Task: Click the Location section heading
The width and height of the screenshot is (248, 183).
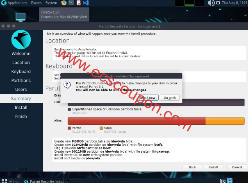Action: click(x=57, y=41)
